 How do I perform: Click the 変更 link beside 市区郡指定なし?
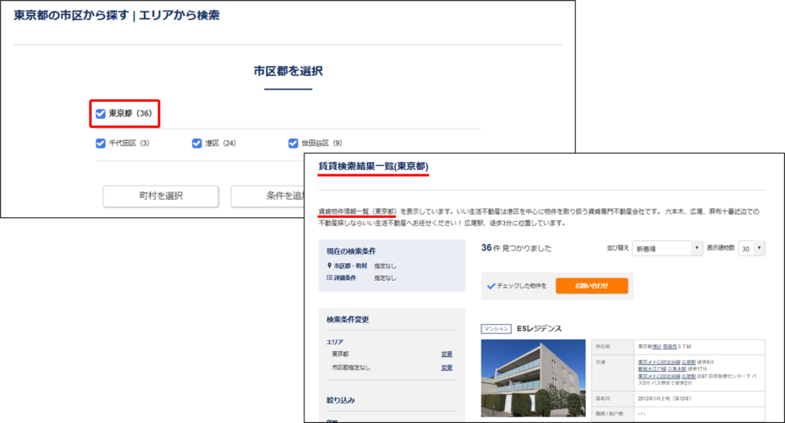click(x=446, y=368)
